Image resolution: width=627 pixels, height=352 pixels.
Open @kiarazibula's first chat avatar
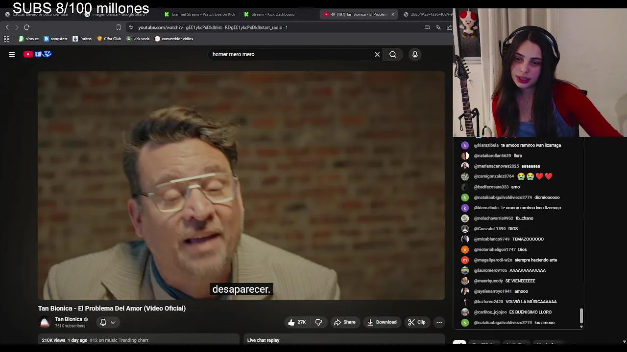465,145
